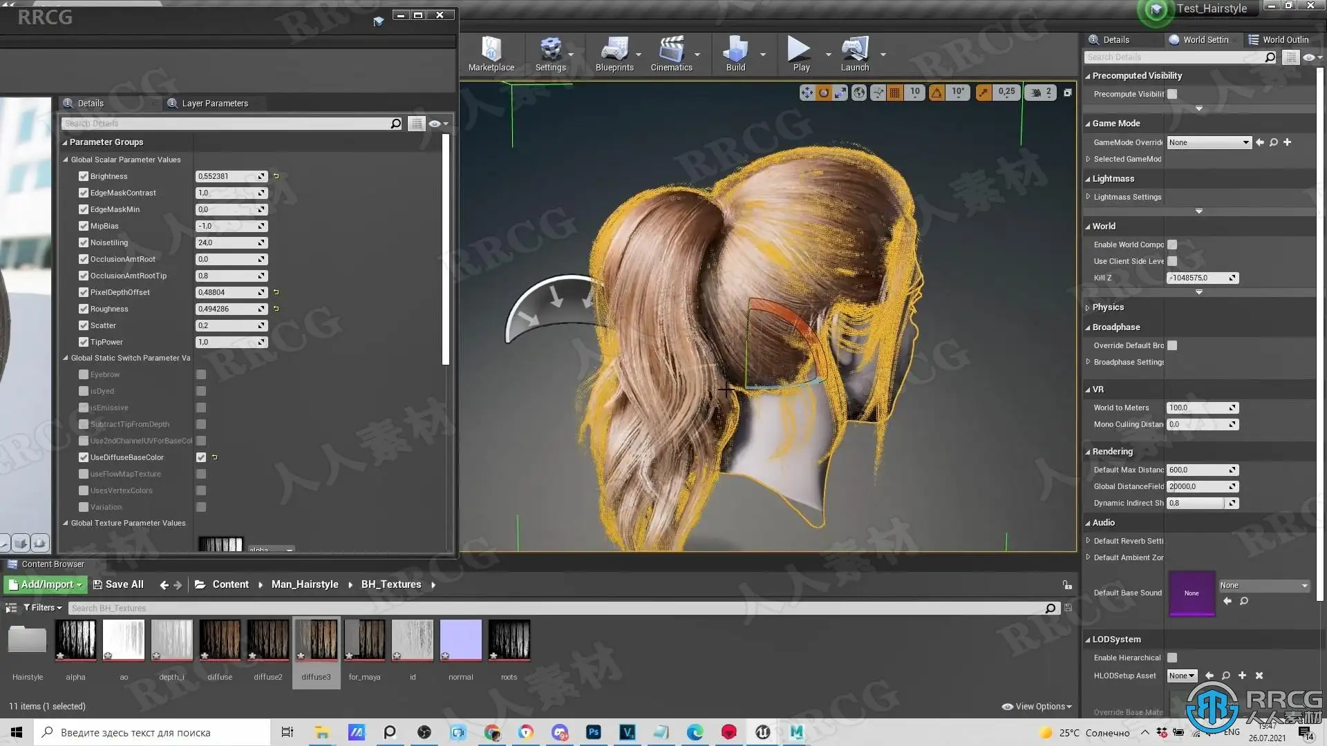Toggle grid snapping icon in viewport

point(894,92)
